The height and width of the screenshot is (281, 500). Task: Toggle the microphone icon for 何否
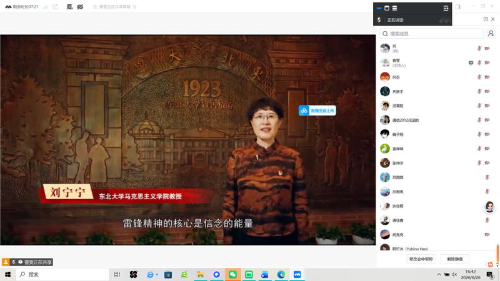(479, 77)
